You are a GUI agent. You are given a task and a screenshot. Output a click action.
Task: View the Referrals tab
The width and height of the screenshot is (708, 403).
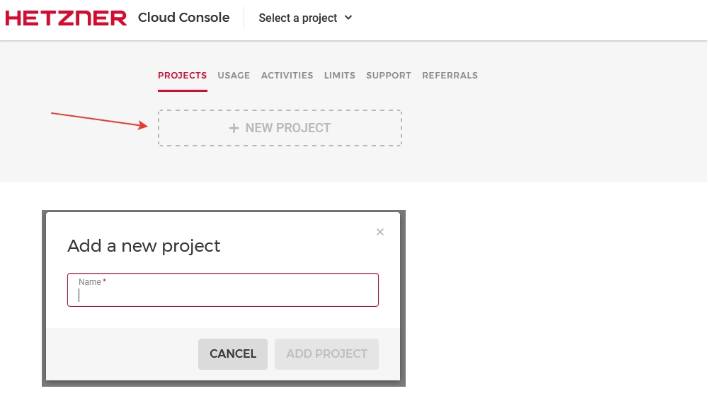pyautogui.click(x=450, y=76)
